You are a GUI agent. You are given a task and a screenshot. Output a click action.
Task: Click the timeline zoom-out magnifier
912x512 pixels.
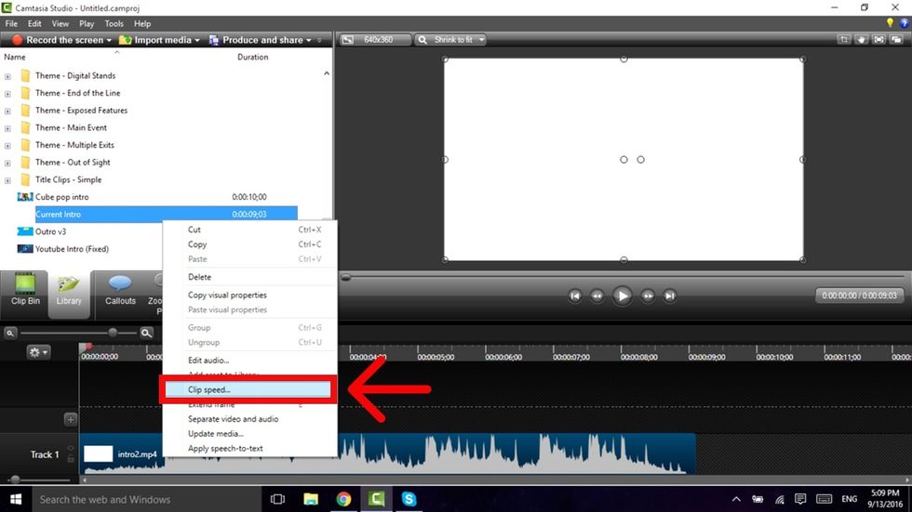pyautogui.click(x=9, y=333)
